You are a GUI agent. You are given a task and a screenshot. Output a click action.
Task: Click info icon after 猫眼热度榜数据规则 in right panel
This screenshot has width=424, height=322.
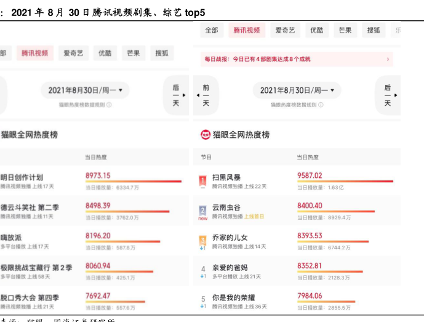point(321,105)
